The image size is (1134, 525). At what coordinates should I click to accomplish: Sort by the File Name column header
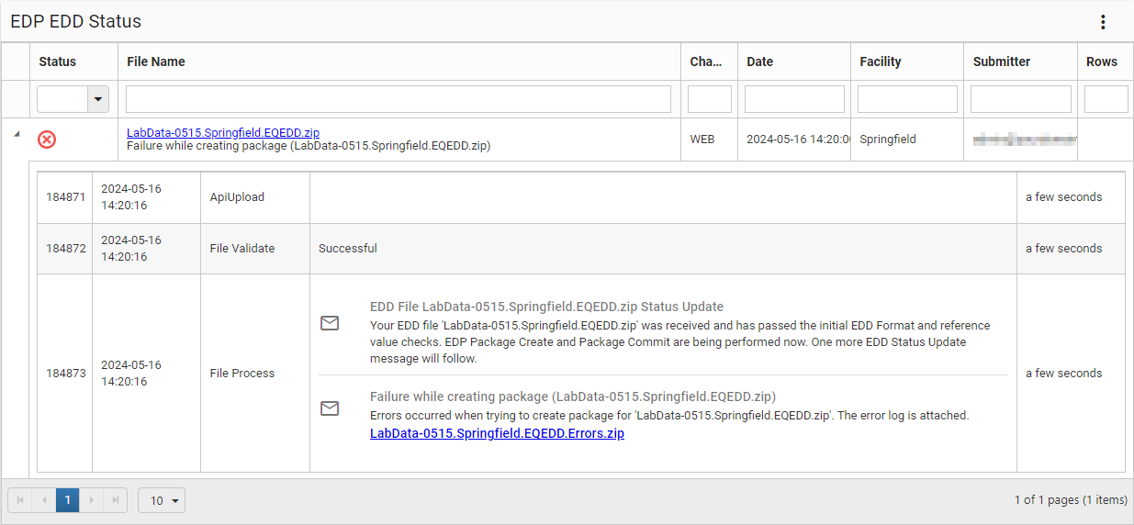(x=156, y=61)
